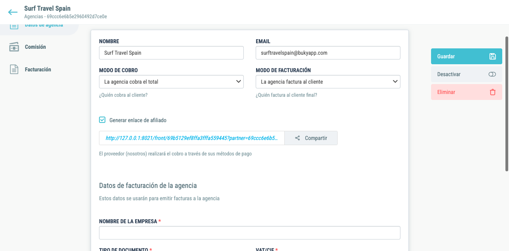This screenshot has height=251, width=509.
Task: Click the save disk icon on Guardar
Action: pyautogui.click(x=493, y=56)
